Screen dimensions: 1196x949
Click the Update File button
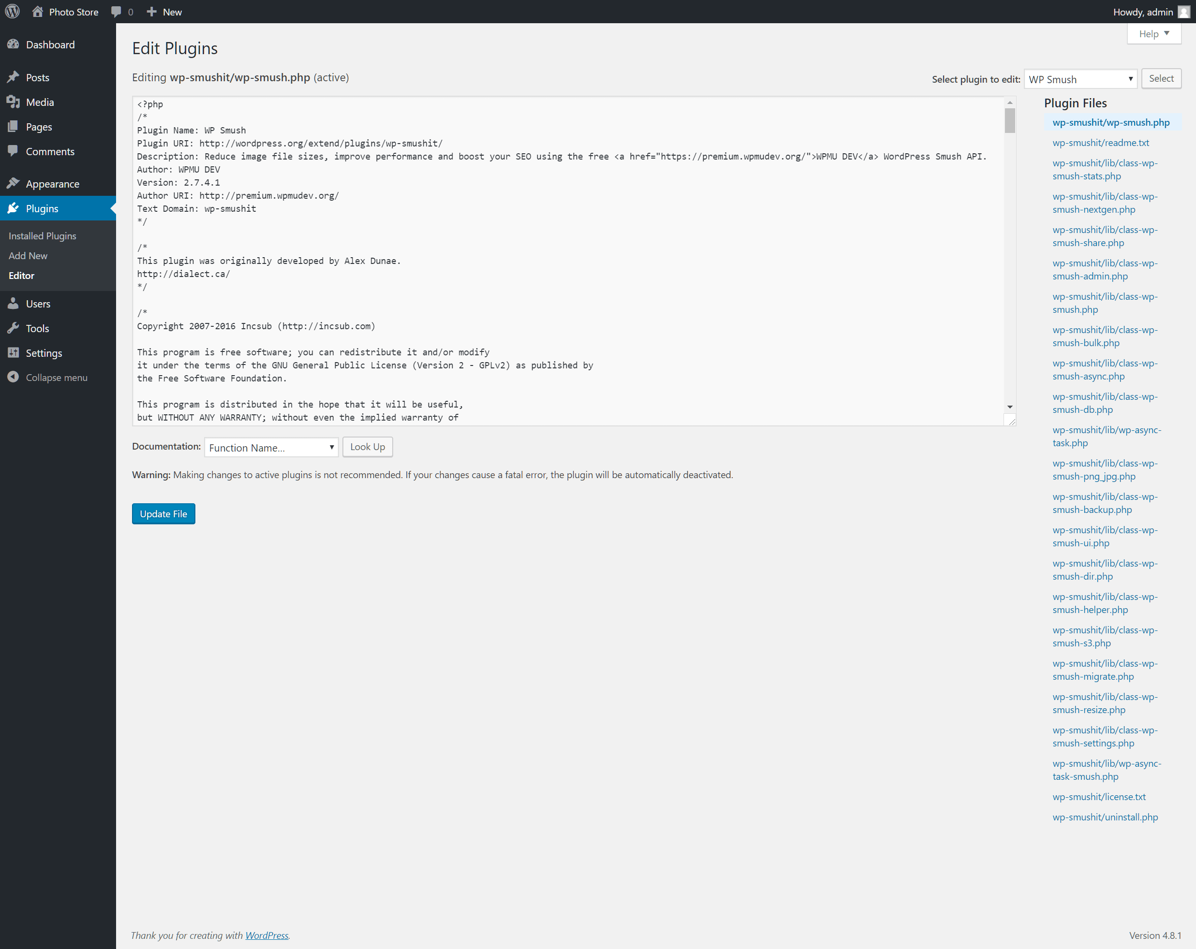163,513
